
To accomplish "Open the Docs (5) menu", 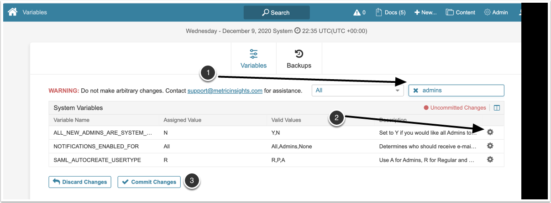I will (390, 13).
